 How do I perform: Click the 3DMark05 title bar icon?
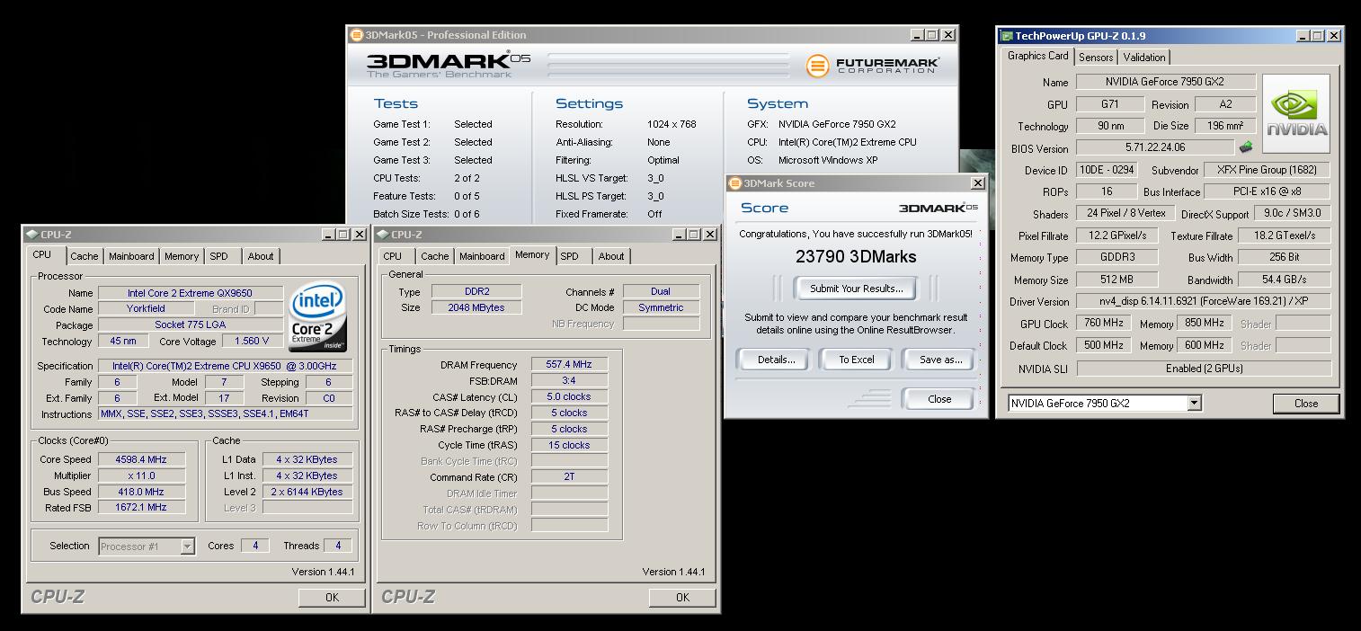click(x=356, y=35)
